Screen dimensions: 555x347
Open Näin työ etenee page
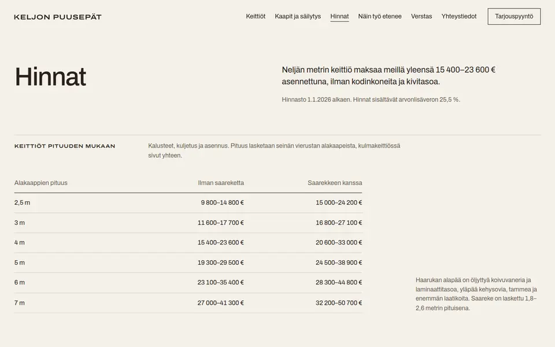380,16
